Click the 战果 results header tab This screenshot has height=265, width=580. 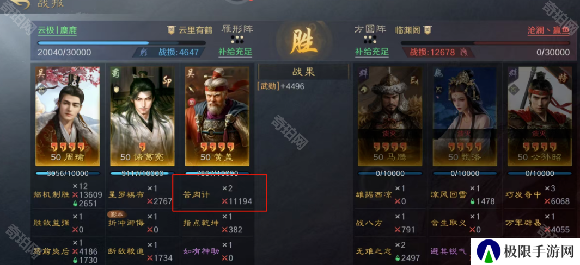[x=303, y=72]
